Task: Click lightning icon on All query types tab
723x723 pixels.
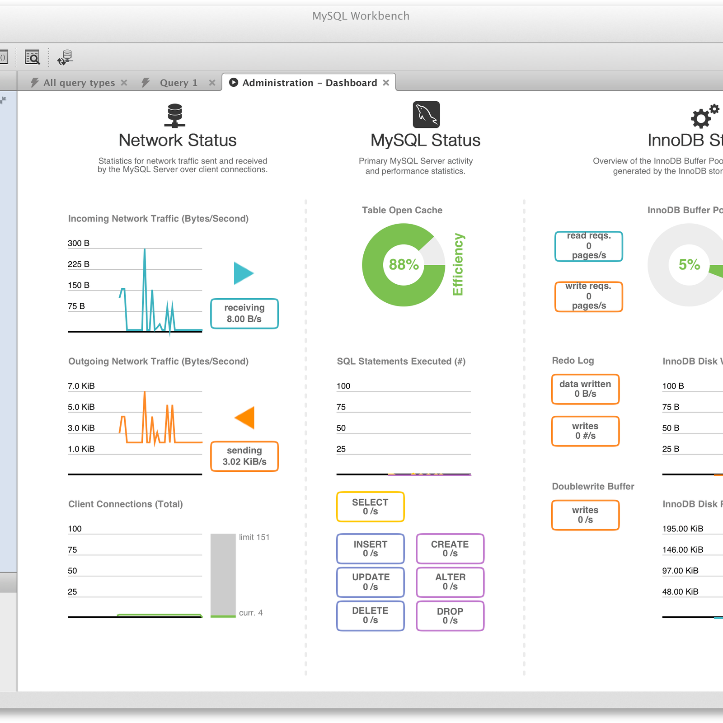Action: point(34,82)
